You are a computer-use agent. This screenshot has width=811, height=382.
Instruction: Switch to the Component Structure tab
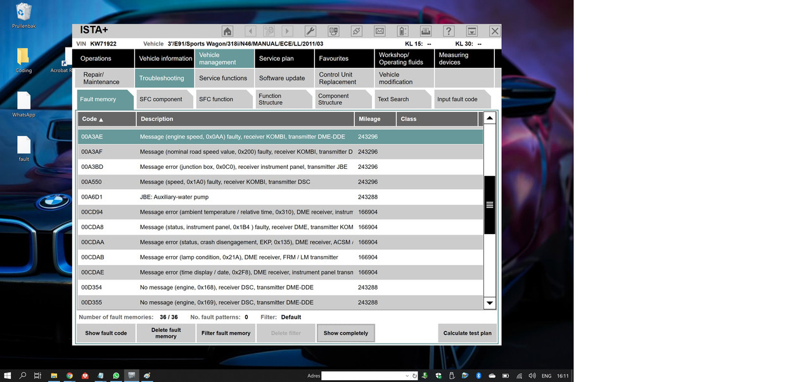(343, 99)
